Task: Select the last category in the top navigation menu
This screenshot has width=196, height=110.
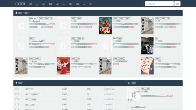Action: pos(91,4)
